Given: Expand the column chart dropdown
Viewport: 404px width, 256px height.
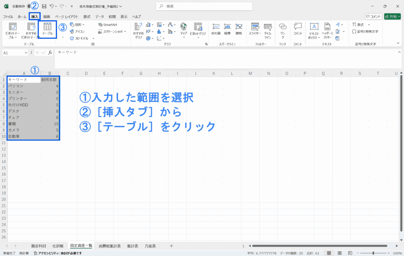Looking at the screenshot, I should pyautogui.click(x=153, y=25).
